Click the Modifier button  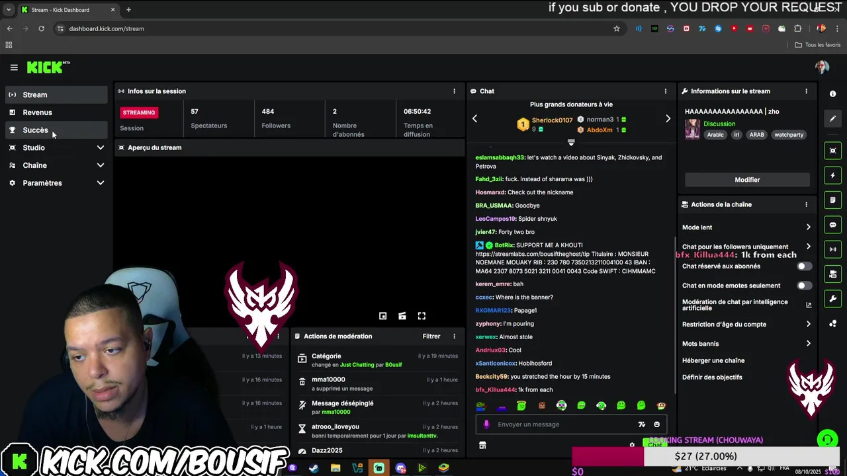click(747, 180)
